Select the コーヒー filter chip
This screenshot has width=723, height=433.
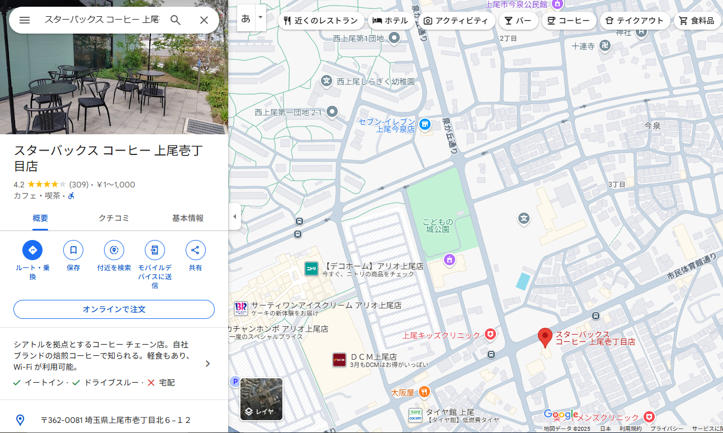pos(569,21)
